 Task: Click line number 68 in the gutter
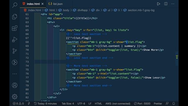(x=27, y=42)
